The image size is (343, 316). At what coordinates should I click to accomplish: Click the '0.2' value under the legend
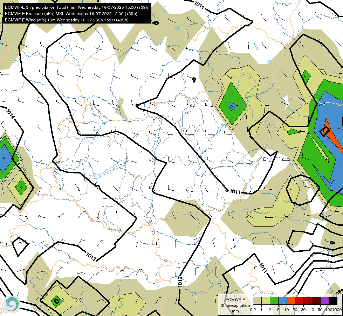pos(253,310)
